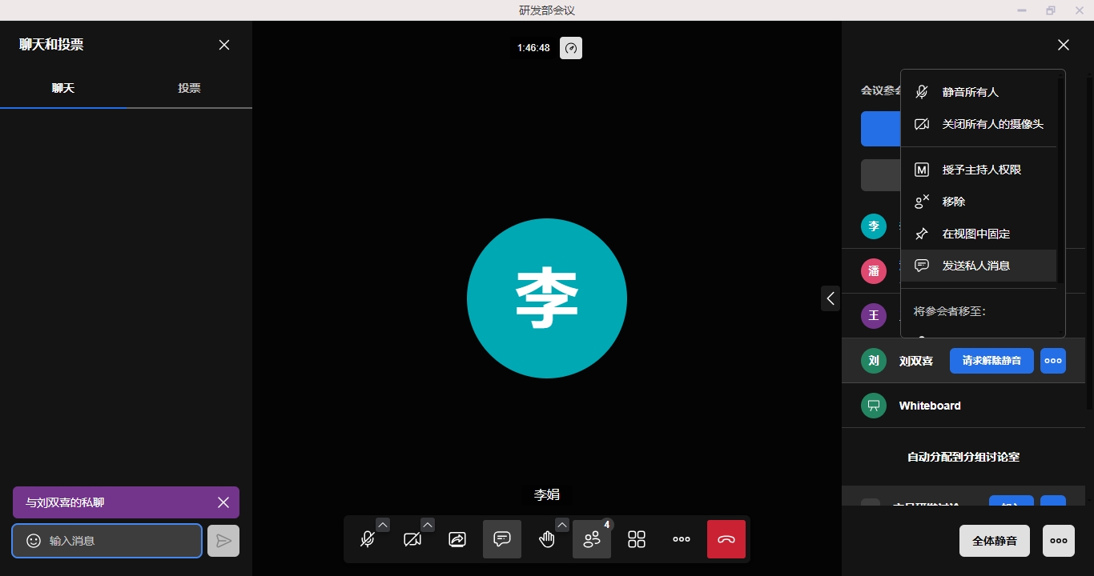Click the share screen icon

coord(457,539)
